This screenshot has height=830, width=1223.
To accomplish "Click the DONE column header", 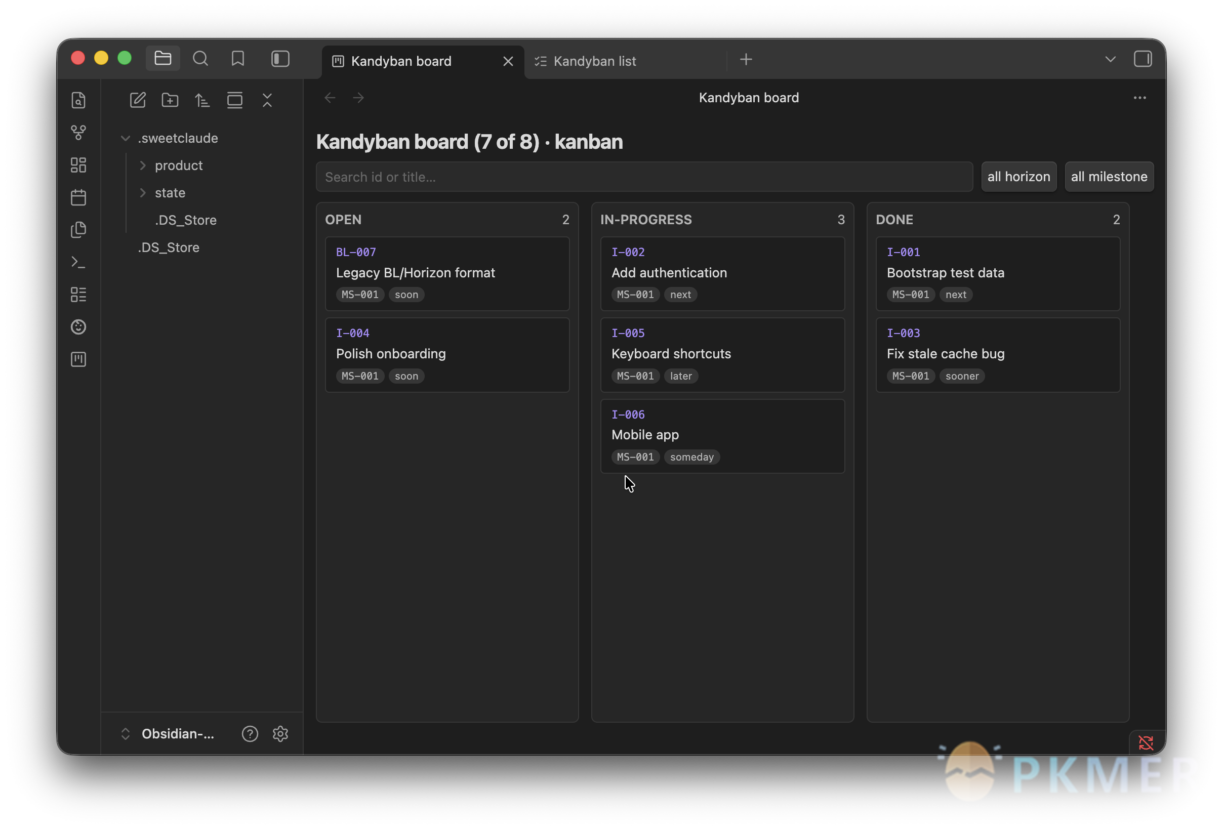I will 894,220.
